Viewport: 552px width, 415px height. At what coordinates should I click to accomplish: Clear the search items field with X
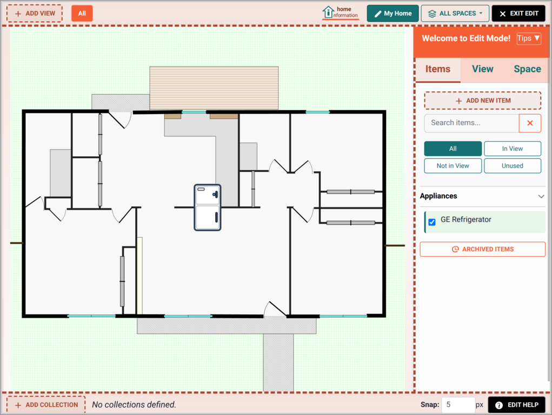point(530,123)
